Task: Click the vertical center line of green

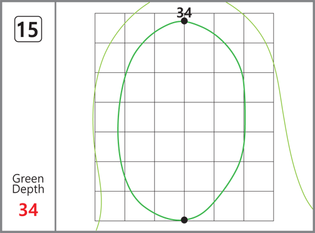Action: (184, 121)
